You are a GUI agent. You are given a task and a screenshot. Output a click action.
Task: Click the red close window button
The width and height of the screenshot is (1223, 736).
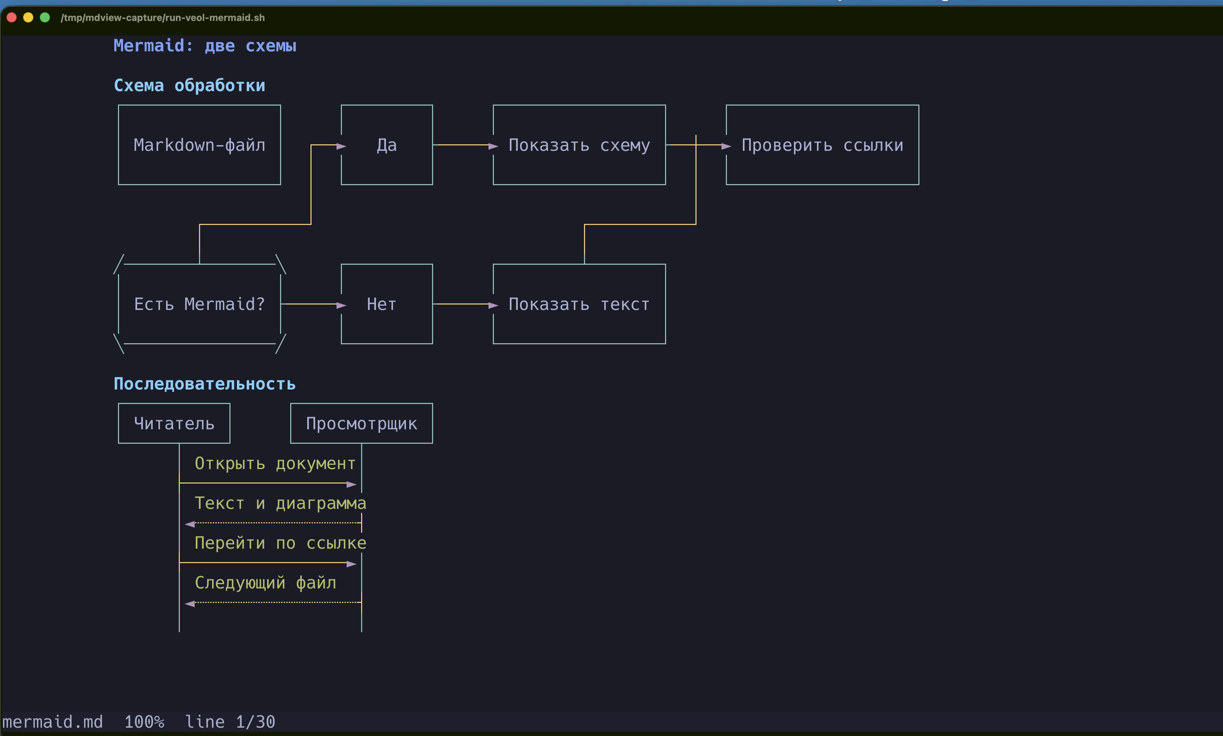click(x=12, y=17)
